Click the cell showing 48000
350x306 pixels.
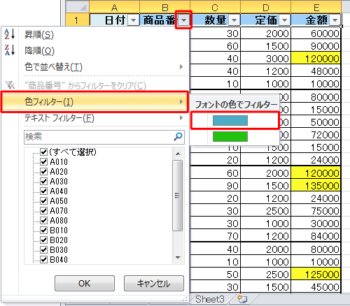coord(316,71)
